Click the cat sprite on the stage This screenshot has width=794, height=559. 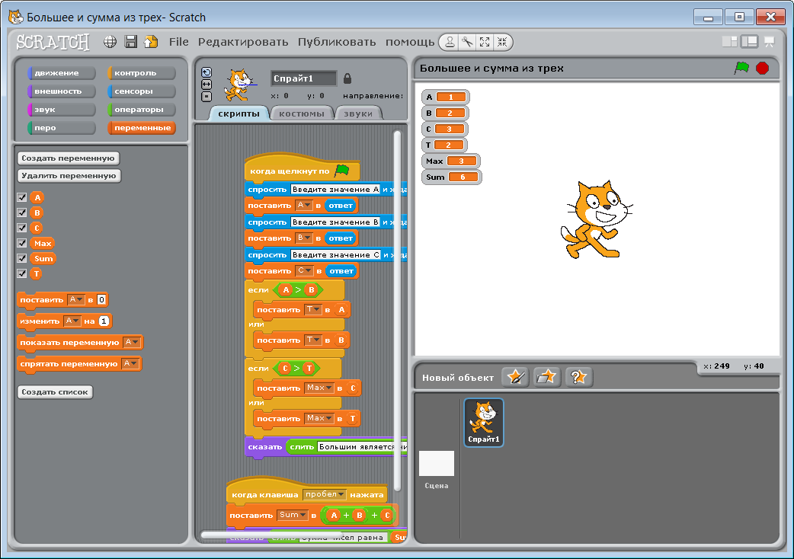click(x=596, y=219)
